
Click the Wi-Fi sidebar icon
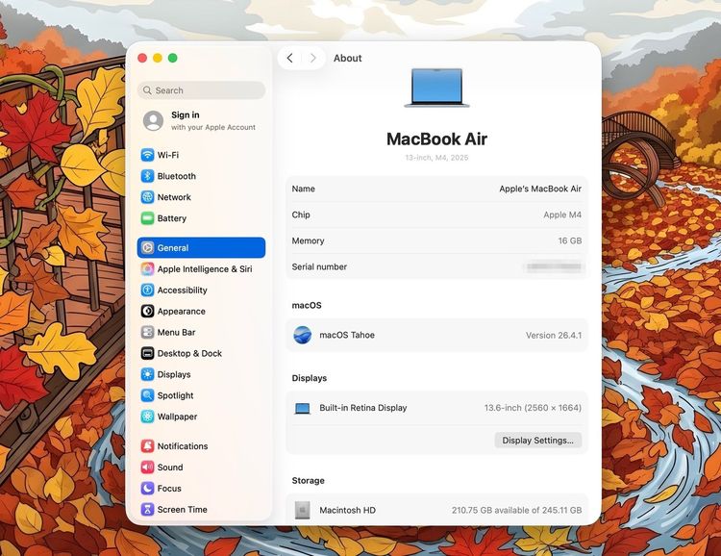147,155
